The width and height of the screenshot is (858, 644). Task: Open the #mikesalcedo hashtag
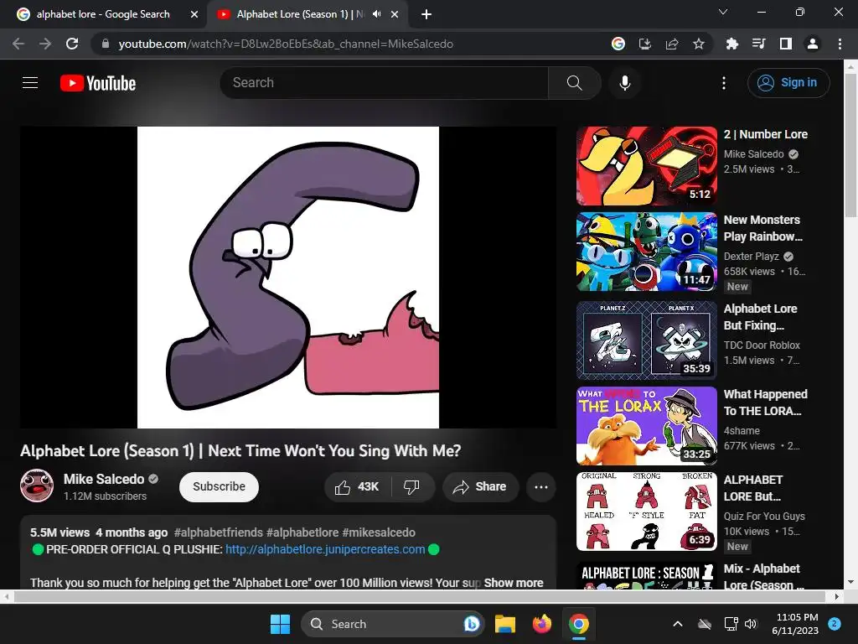click(x=379, y=532)
